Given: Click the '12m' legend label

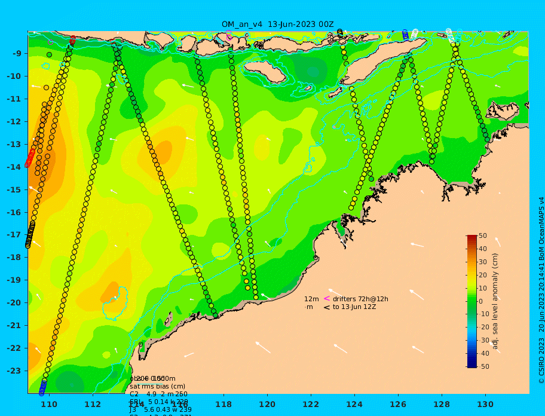Looking at the screenshot, I should click(311, 299).
